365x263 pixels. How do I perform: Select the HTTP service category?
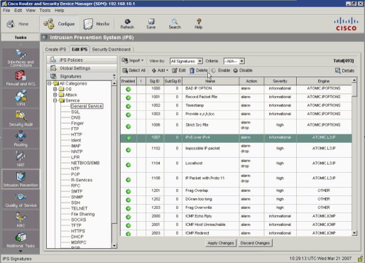point(77,134)
